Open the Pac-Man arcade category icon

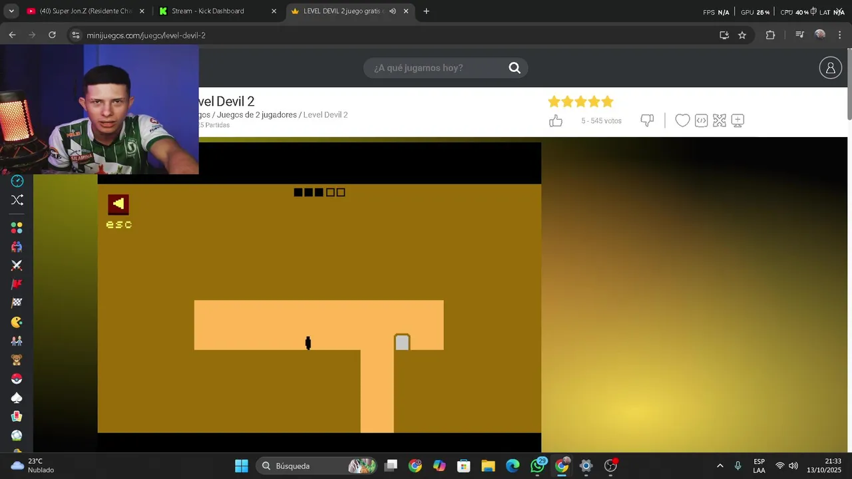coord(17,322)
